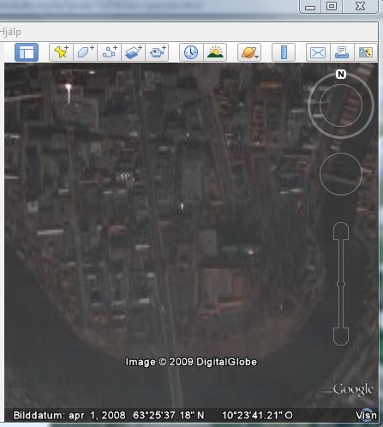Record a tour with the camera icon
Image resolution: width=383 pixels, height=427 pixels.
pos(157,52)
